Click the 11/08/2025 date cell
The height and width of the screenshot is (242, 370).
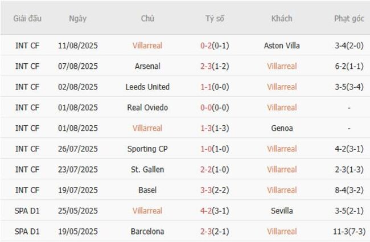coord(78,46)
